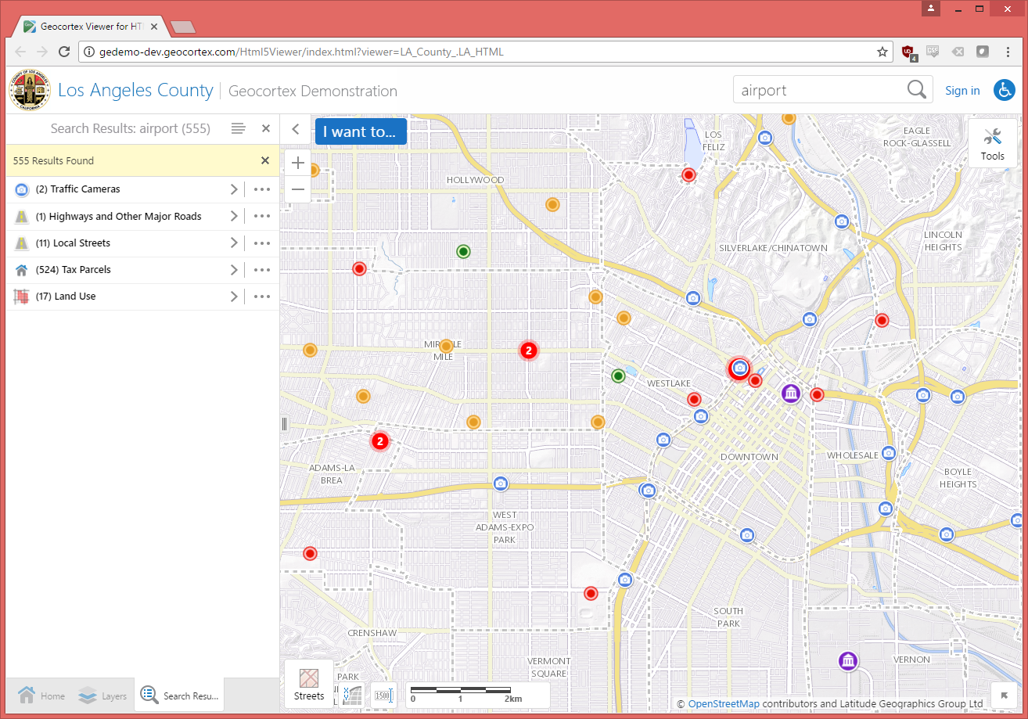Open the search results panel menu icon
Image resolution: width=1028 pixels, height=719 pixels.
pyautogui.click(x=239, y=128)
